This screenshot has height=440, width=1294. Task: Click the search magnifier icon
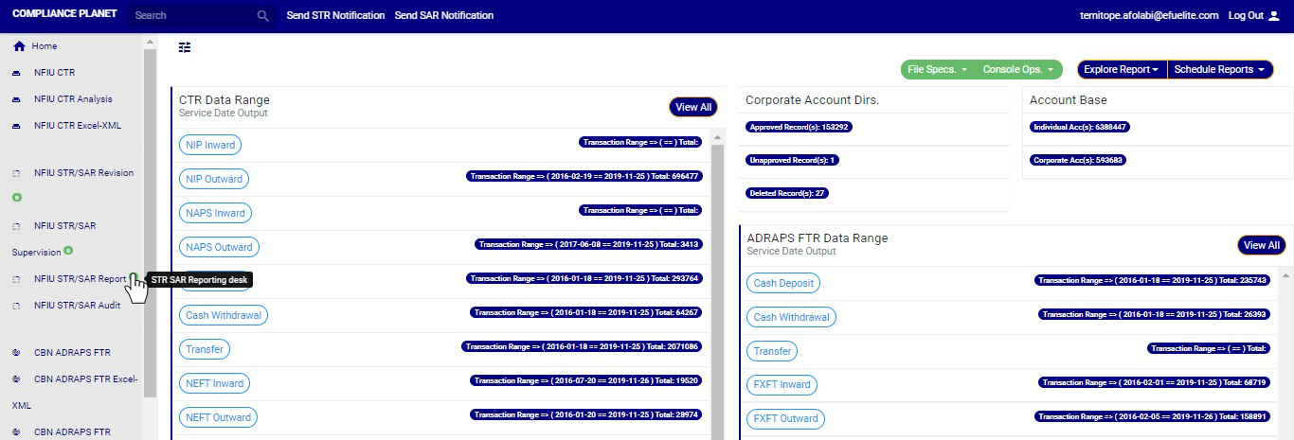(263, 16)
